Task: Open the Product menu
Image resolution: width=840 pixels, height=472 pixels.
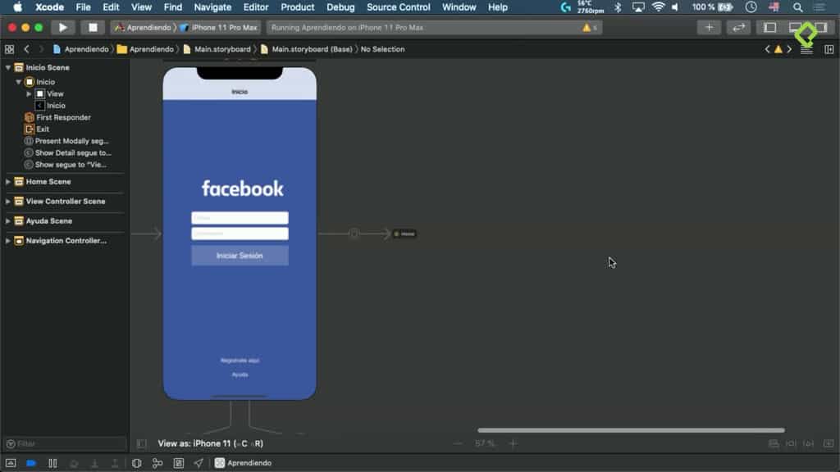Action: coord(297,7)
